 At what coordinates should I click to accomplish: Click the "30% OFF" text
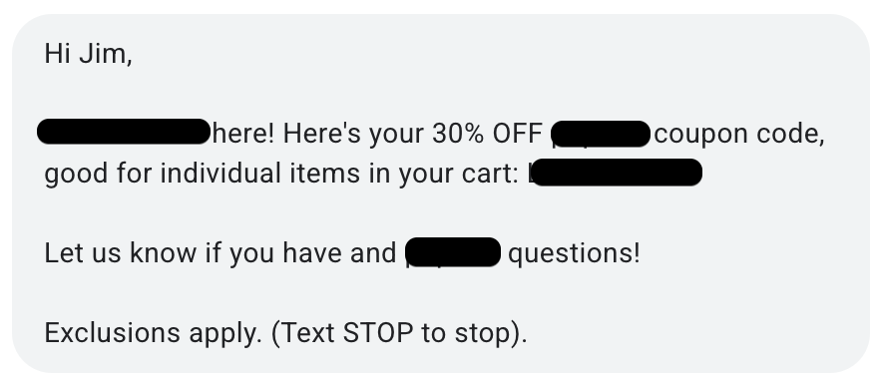click(487, 134)
